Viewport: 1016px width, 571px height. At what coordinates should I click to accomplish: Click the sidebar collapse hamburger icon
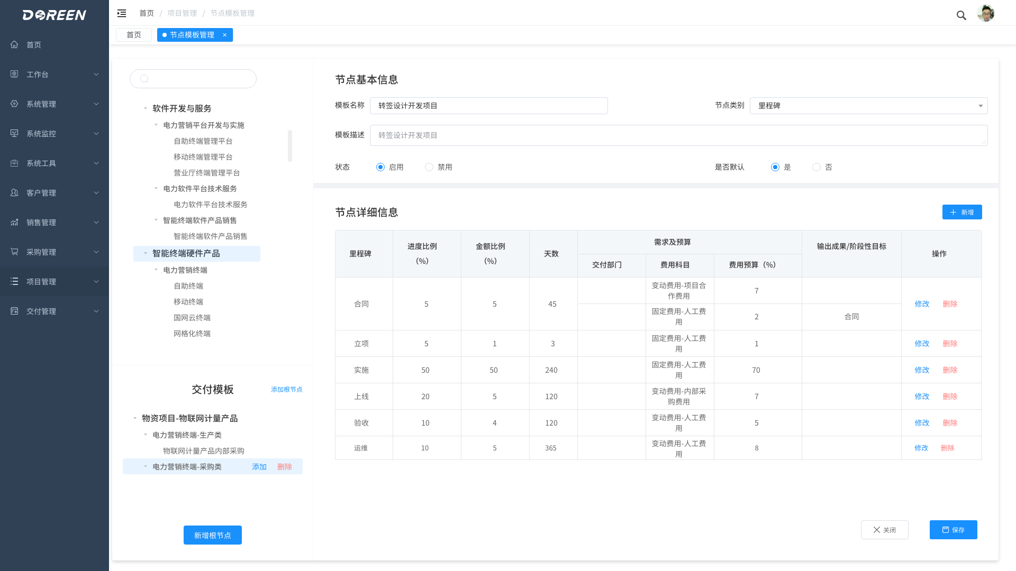122,13
